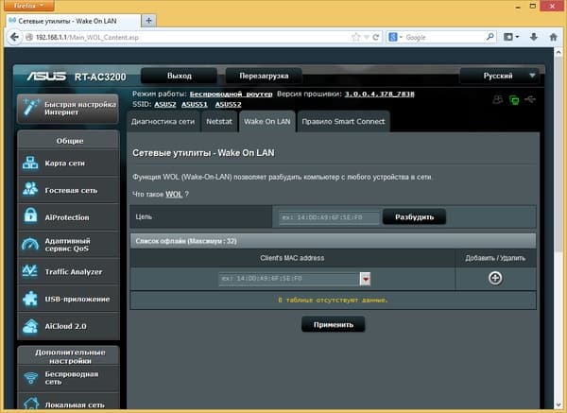This screenshot has width=567, height=413.
Task: Click the browser back arrow
Action: coord(14,37)
